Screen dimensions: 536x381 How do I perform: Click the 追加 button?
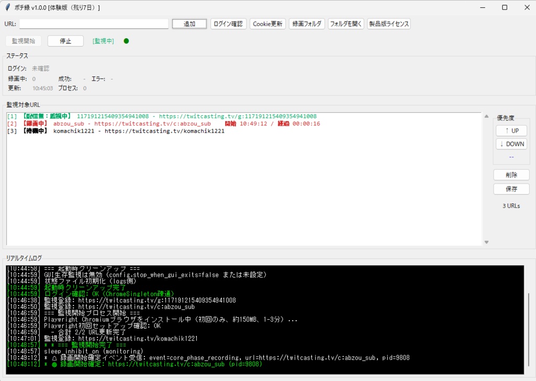tap(189, 24)
